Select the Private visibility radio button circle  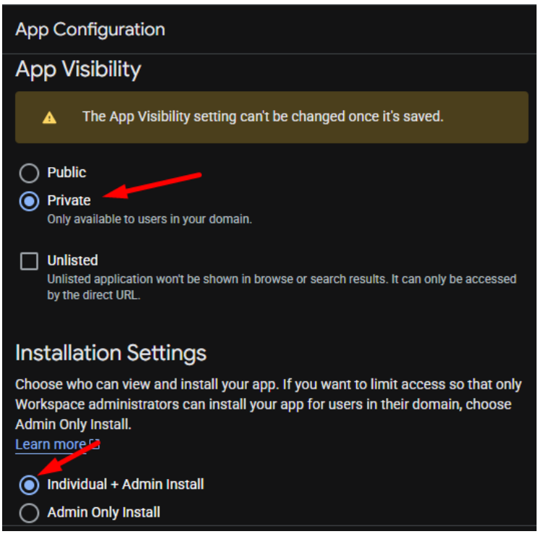pyautogui.click(x=29, y=201)
